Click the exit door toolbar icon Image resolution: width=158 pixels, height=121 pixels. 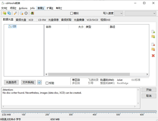click(x=32, y=13)
